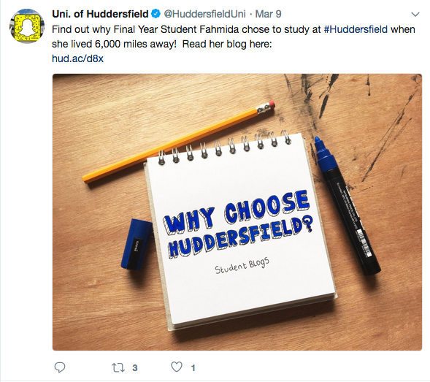The image size is (430, 382).
Task: Retweet using the retweet arrows icon
Action: pos(118,367)
